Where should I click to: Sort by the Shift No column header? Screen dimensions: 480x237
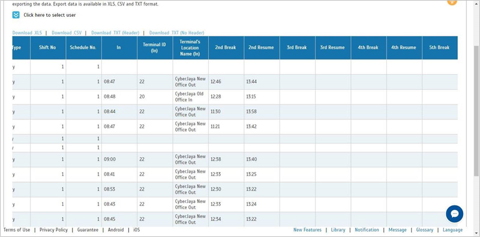48,47
